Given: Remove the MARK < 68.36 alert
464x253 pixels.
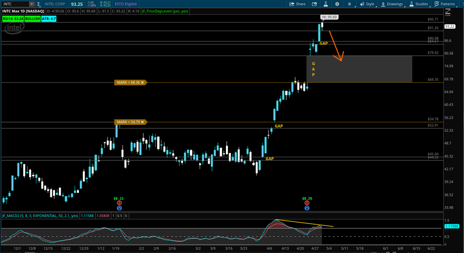Looking at the screenshot, I should (142, 83).
